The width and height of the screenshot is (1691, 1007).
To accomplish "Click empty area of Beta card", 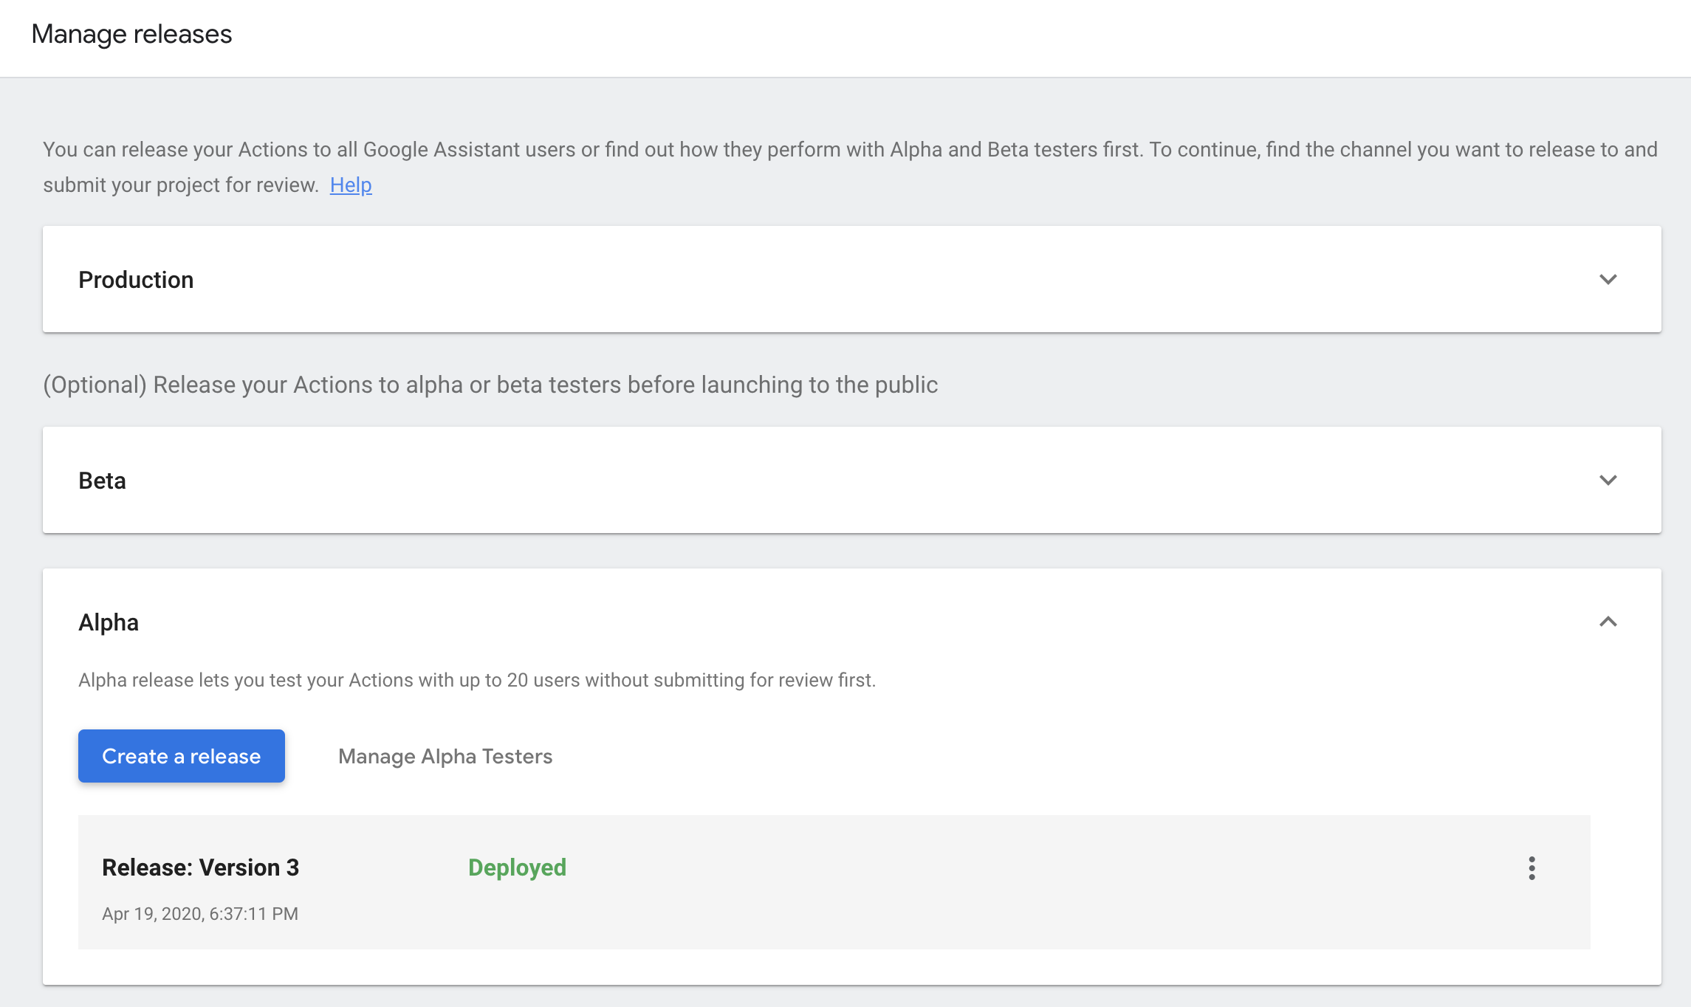I will (x=886, y=480).
